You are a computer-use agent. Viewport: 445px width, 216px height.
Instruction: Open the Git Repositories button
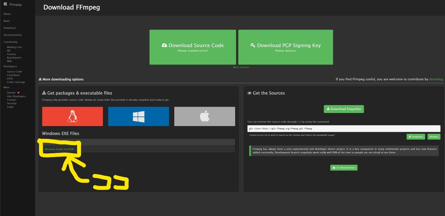(344, 168)
